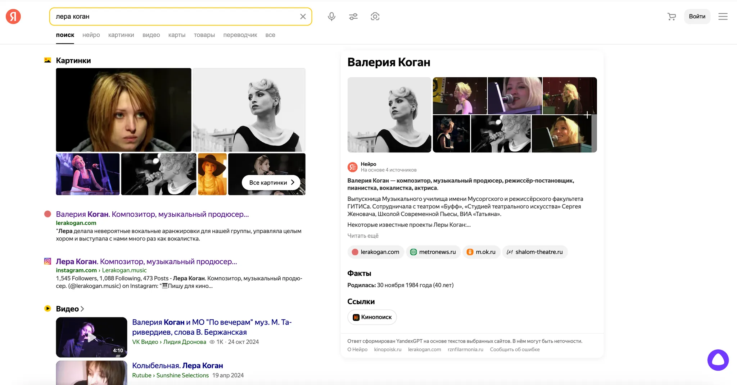
Task: Open search settings sliders icon
Action: click(353, 17)
